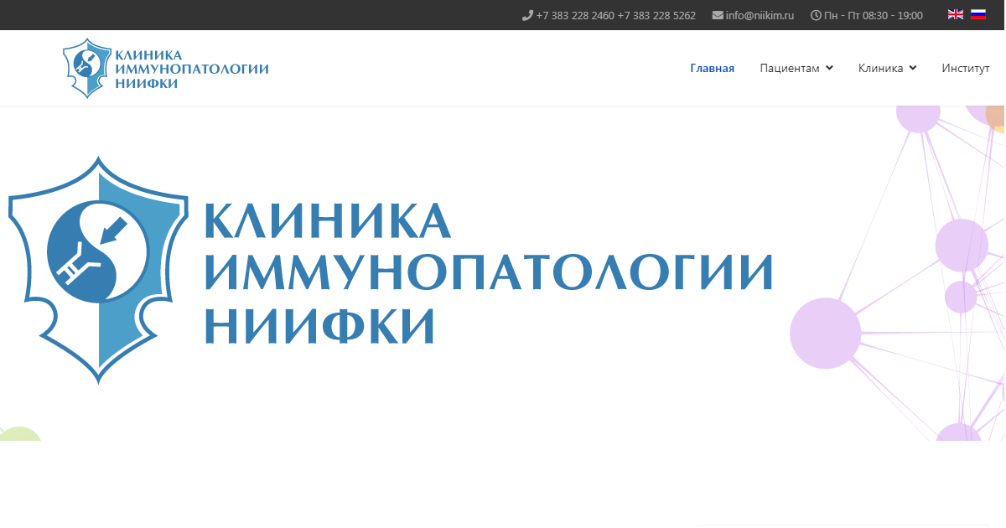1006x528 pixels.
Task: Click the large banner word КЛИНИКА
Action: pos(328,220)
